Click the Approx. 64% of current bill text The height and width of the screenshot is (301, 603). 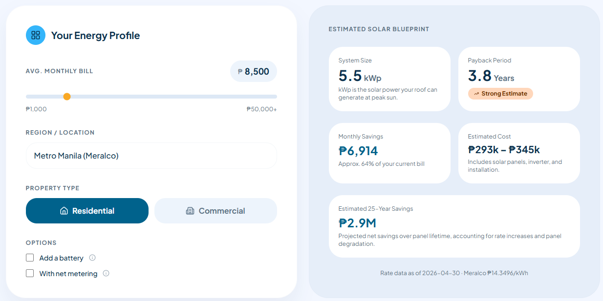point(382,164)
